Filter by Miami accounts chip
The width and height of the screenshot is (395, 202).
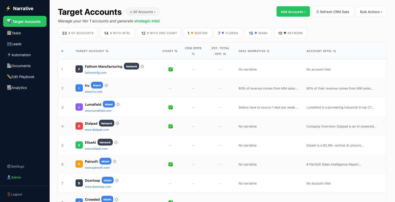(258, 33)
